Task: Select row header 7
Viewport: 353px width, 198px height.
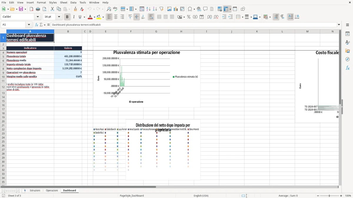Action: tap(3, 65)
